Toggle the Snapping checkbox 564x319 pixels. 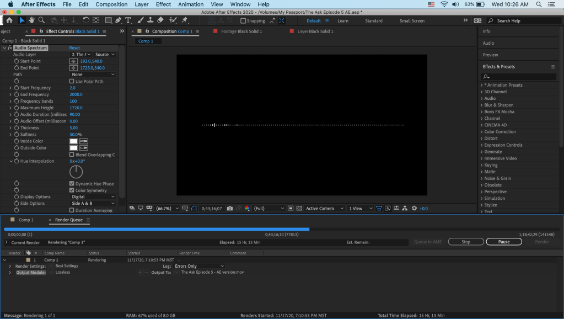point(243,21)
